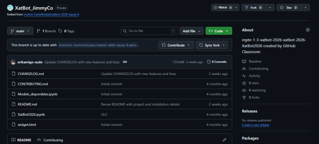Viewport: 319px width, 144px height.
Task: Click the branch icon for 1 Branch
Action: click(38, 31)
